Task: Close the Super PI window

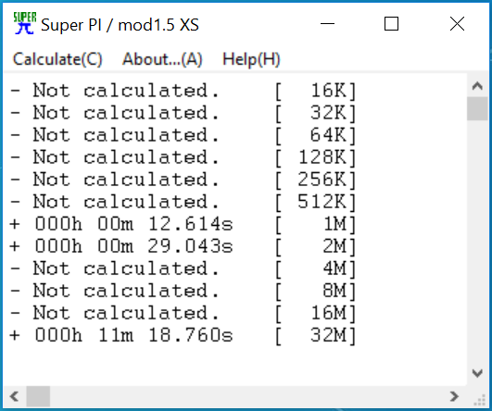Action: pyautogui.click(x=457, y=24)
